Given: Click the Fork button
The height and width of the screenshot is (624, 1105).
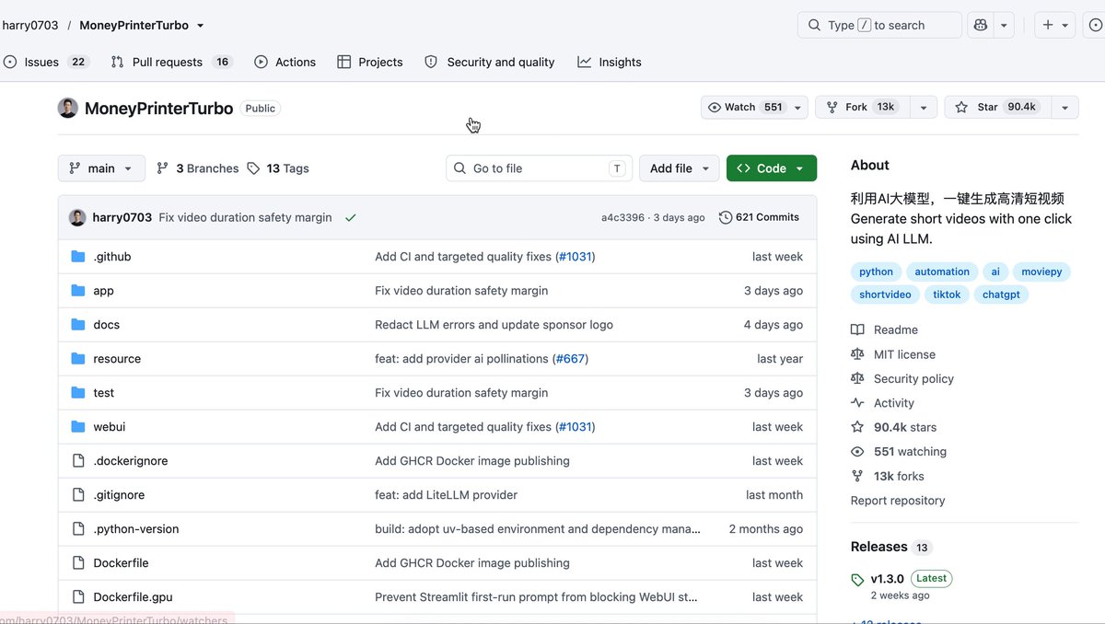Looking at the screenshot, I should pos(861,107).
